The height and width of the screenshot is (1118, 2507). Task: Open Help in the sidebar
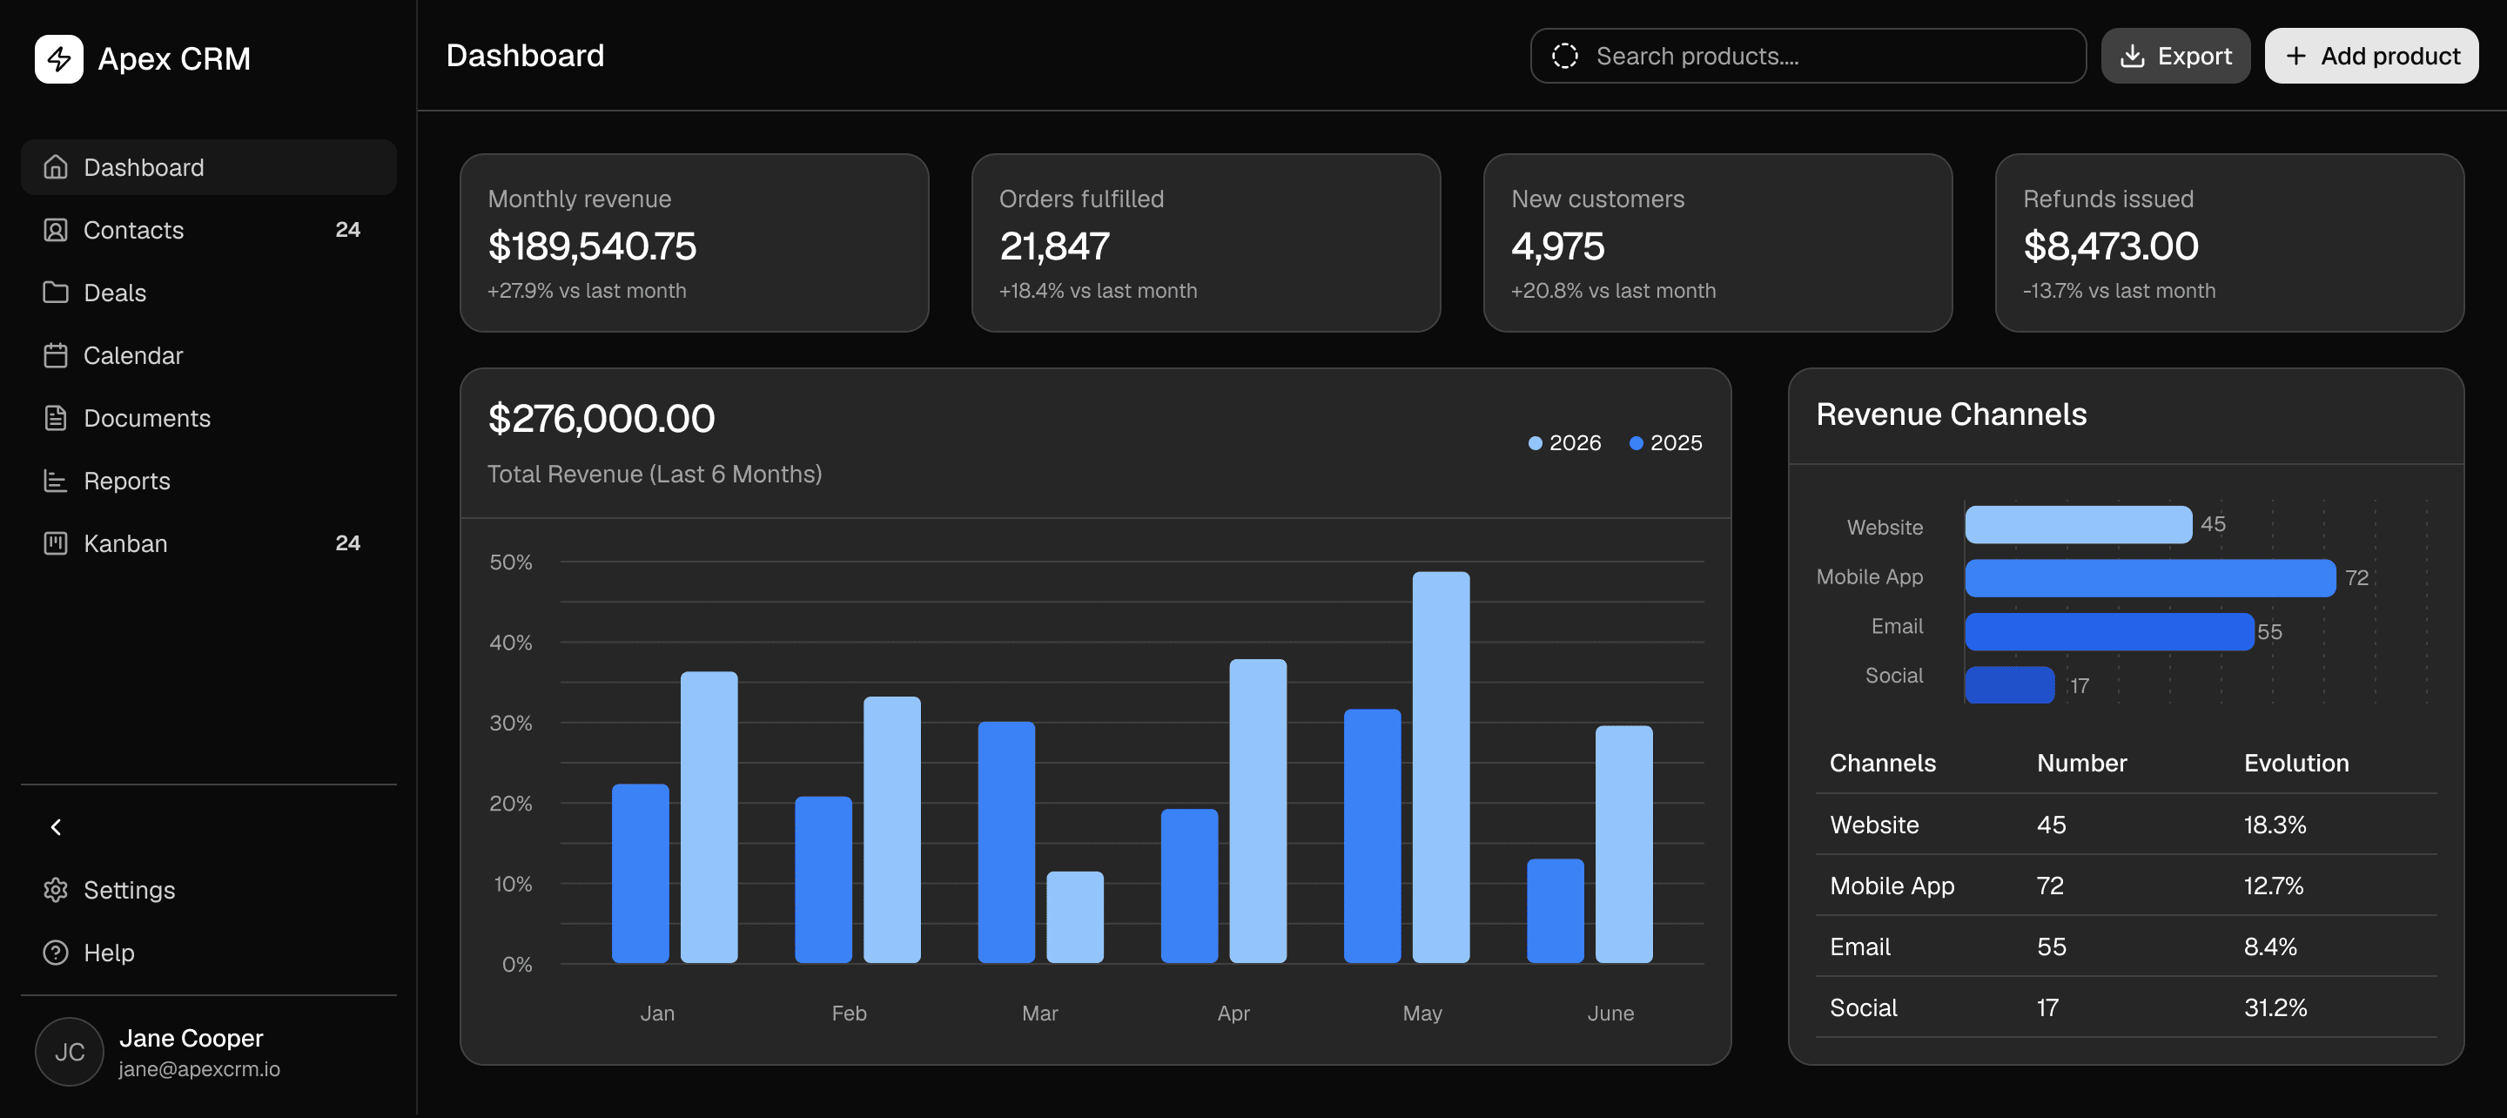click(208, 953)
